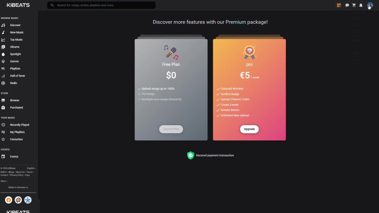Expand the More footer menu

click(4, 181)
